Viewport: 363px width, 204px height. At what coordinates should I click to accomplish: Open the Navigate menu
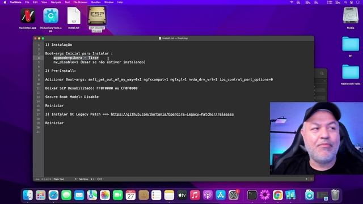pos(56,2)
